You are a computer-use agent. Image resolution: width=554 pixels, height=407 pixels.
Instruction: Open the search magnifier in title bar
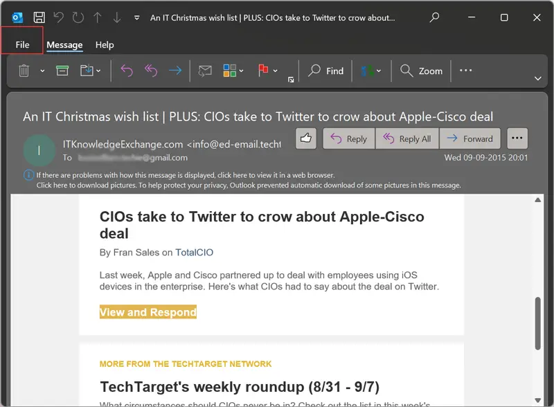[x=434, y=17]
